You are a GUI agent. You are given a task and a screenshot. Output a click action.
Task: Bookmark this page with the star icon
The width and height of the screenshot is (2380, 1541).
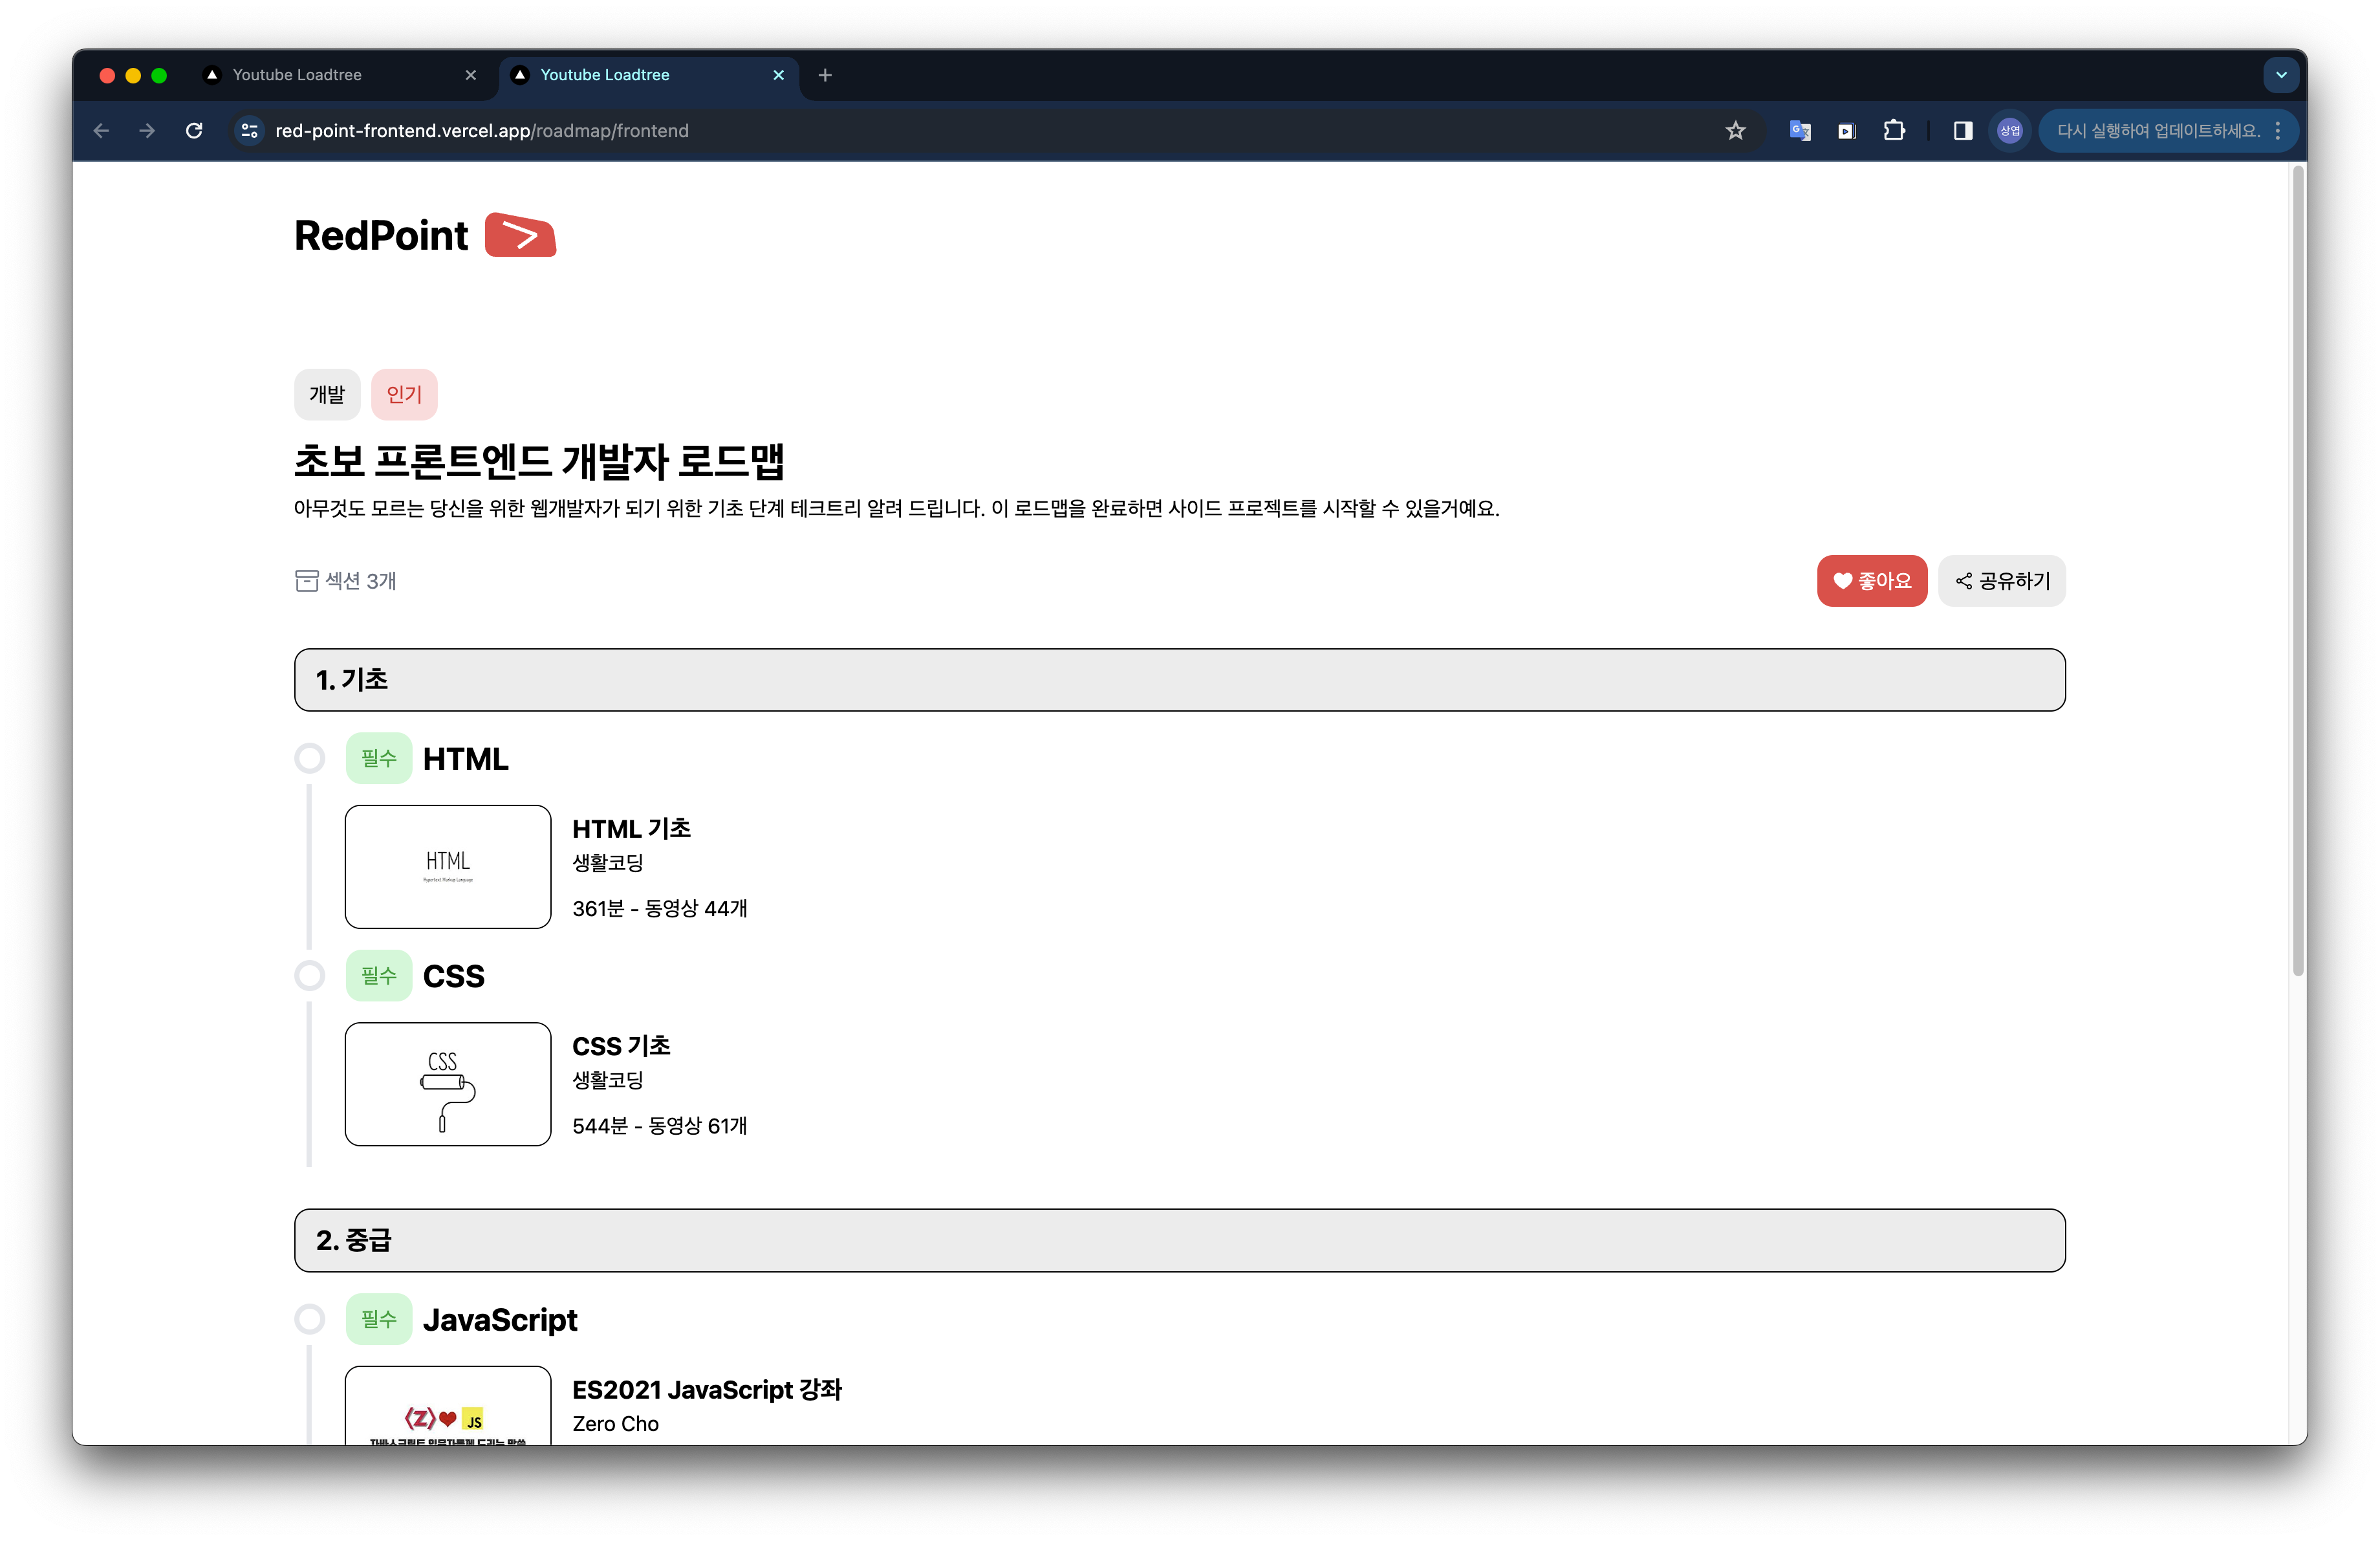click(x=1735, y=131)
